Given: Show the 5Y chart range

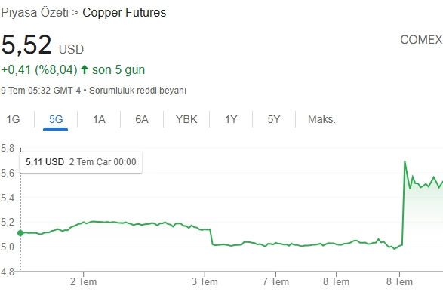Looking at the screenshot, I should click(x=274, y=119).
